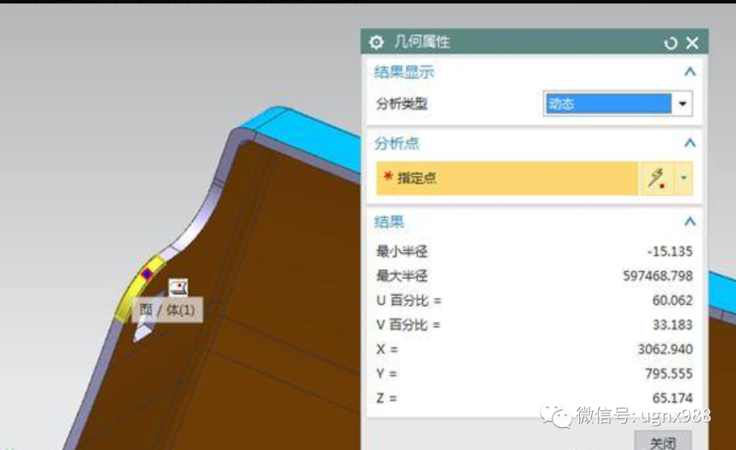
Task: Close the 几何属性 dialog with the X
Action: coord(692,42)
